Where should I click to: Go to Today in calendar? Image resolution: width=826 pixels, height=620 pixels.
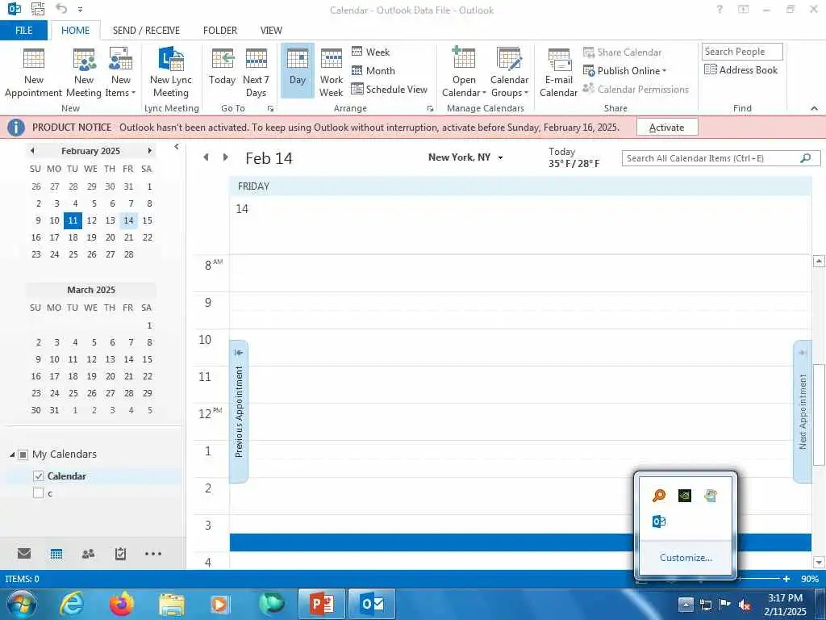223,67
